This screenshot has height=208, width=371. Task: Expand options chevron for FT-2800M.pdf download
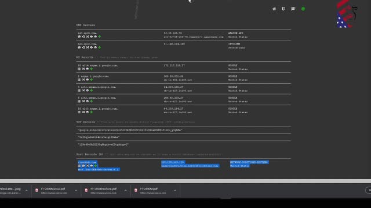click(175, 191)
